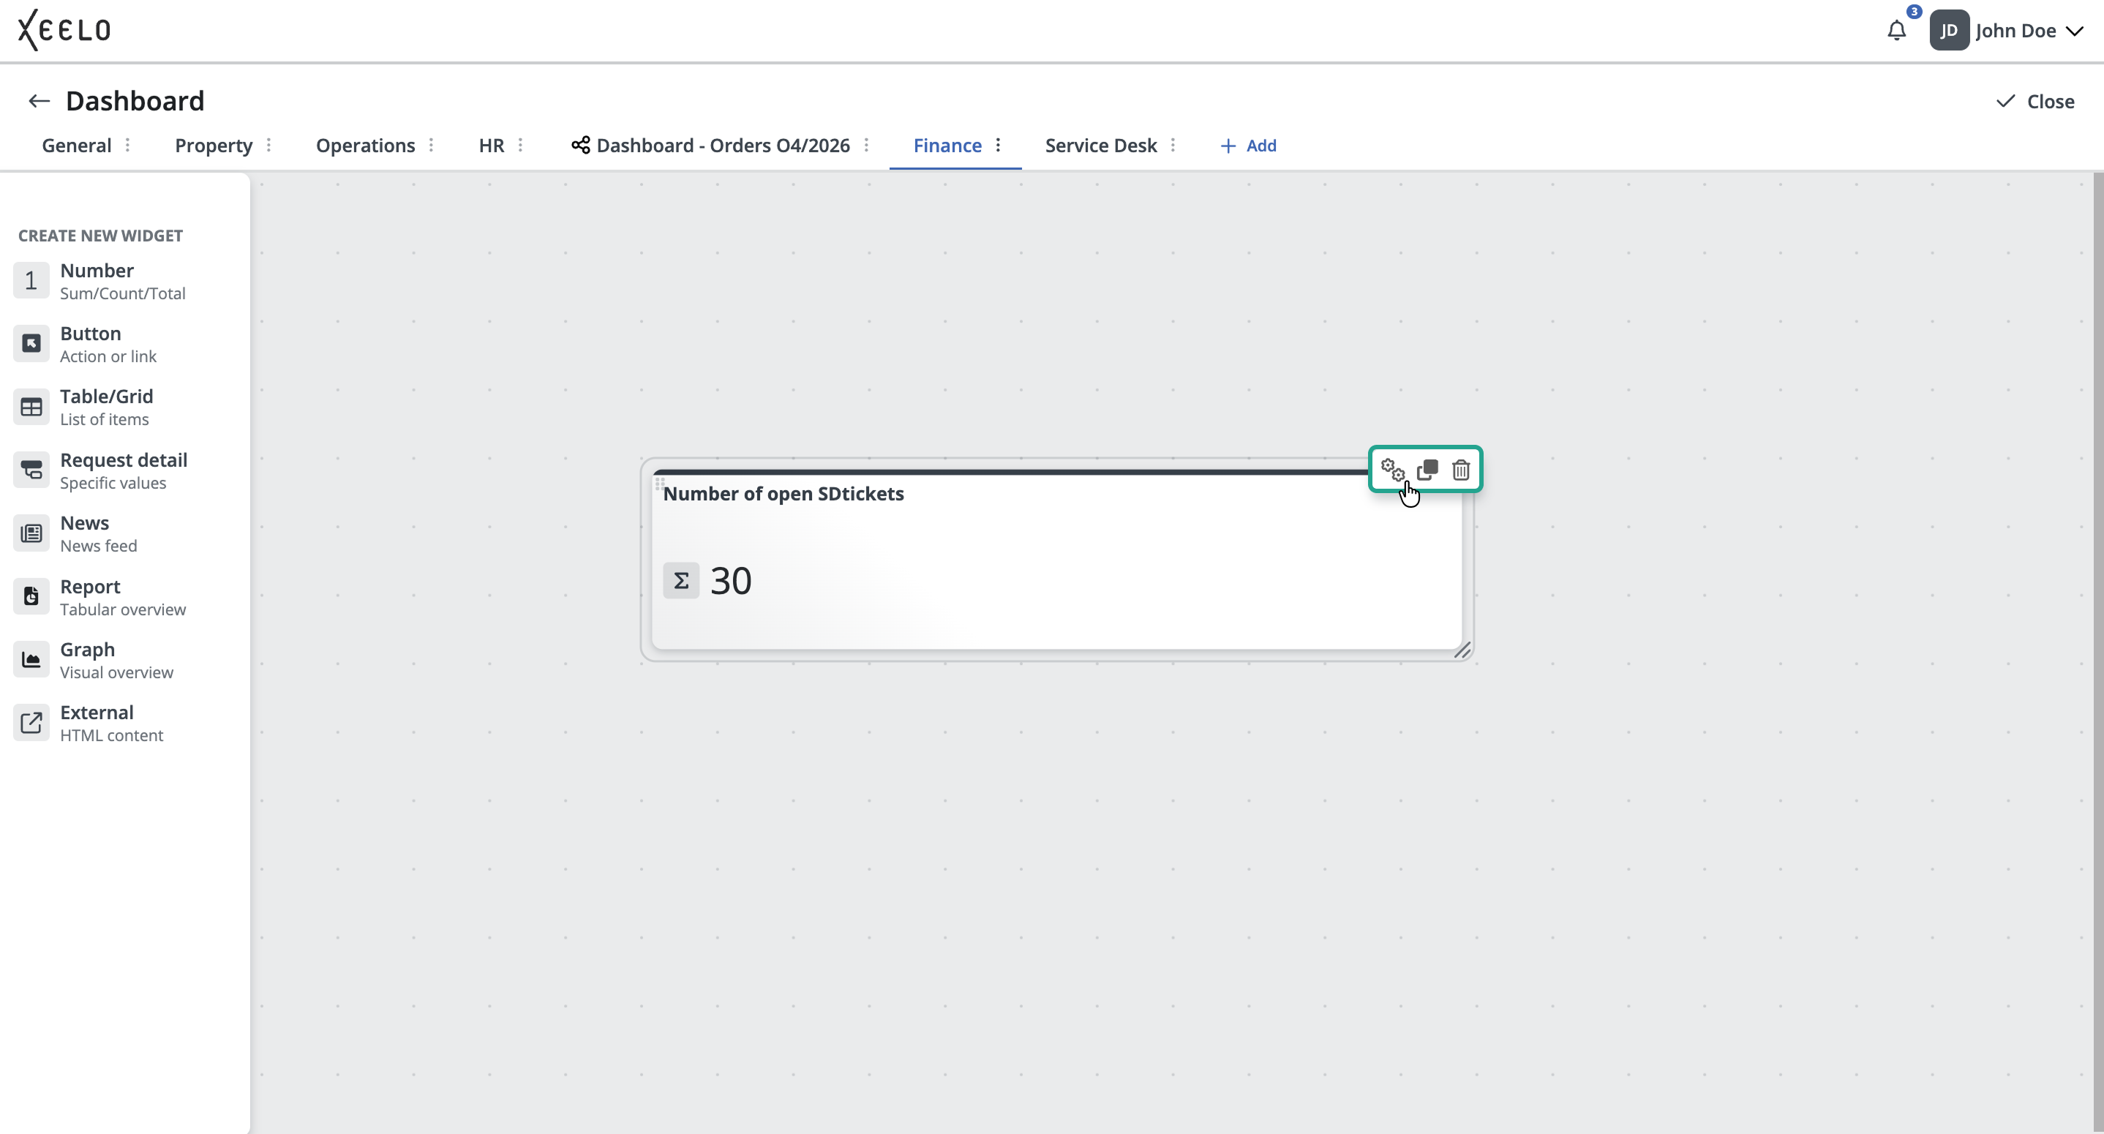Click the 'Specific values' subtitle
The height and width of the screenshot is (1134, 2104).
[x=113, y=483]
